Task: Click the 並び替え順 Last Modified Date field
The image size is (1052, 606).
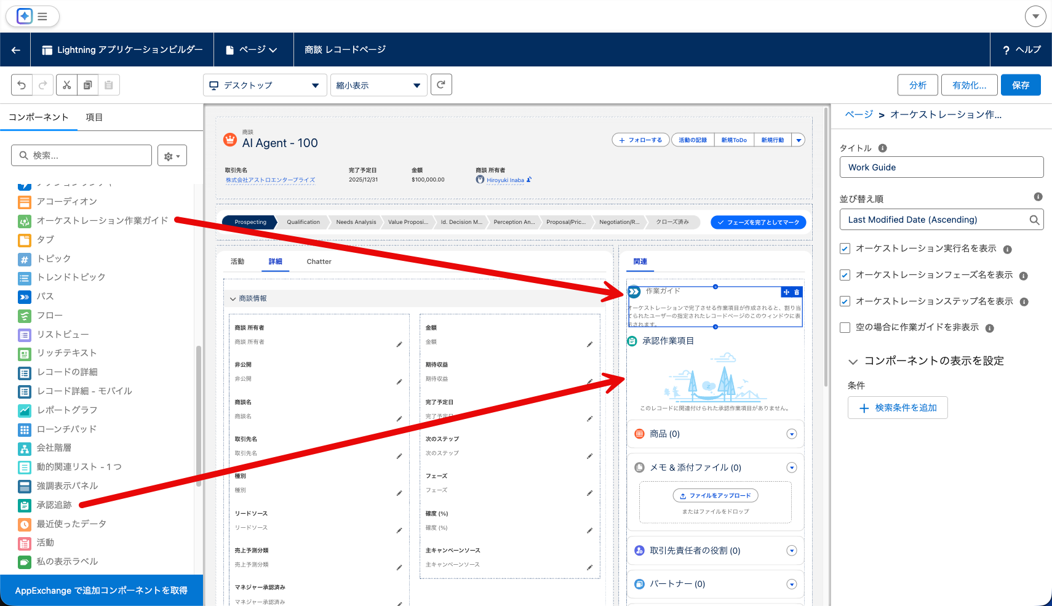Action: (x=941, y=220)
